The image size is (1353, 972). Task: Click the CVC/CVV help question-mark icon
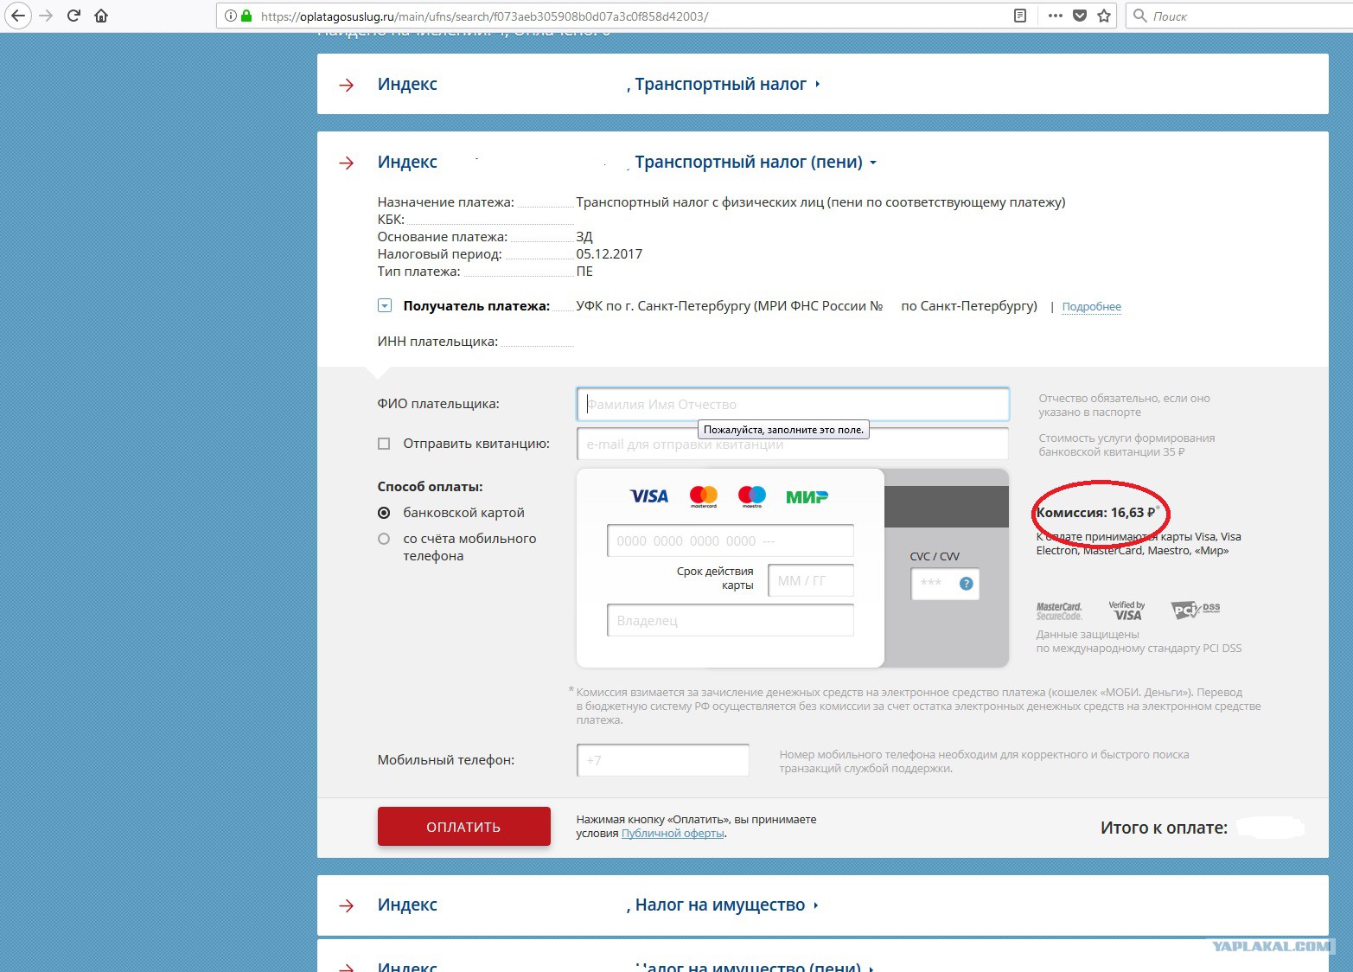click(967, 584)
